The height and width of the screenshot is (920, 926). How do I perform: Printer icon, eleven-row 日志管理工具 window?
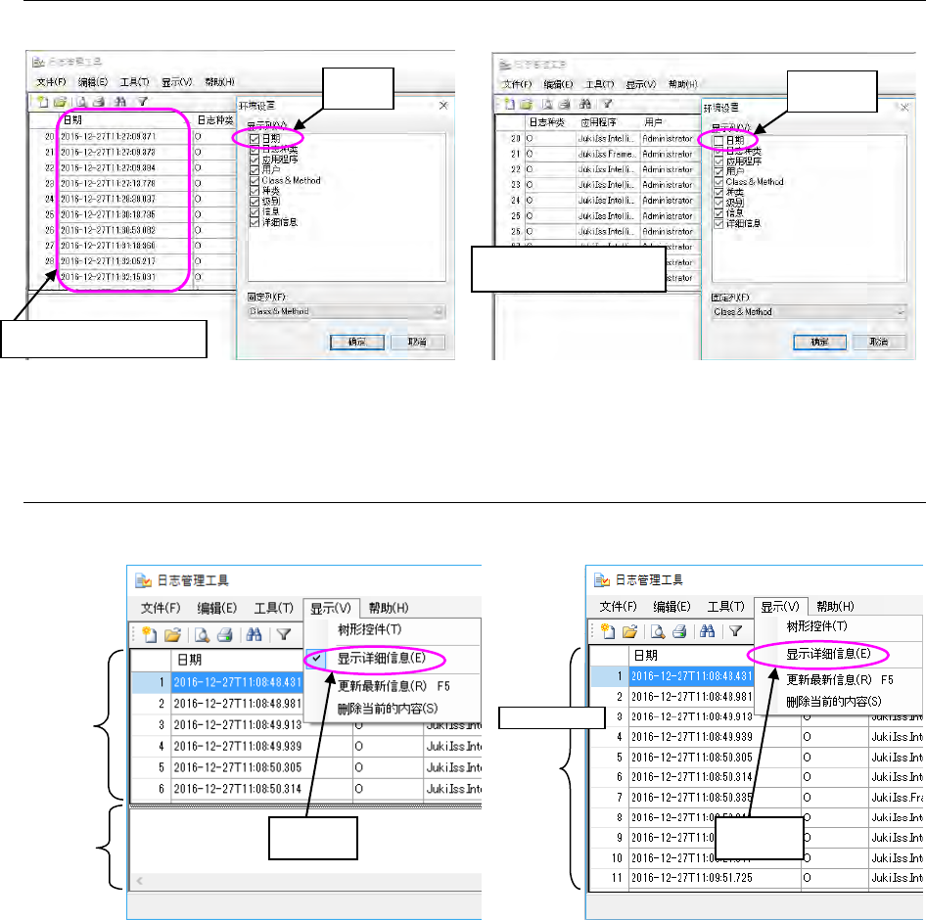click(679, 631)
